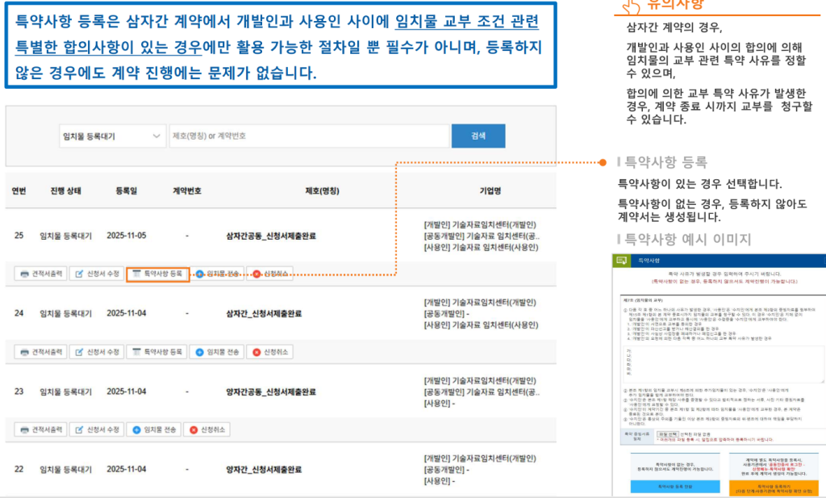Print estimate via 견적서출력 in row 24
The image size is (826, 498).
pos(40,352)
